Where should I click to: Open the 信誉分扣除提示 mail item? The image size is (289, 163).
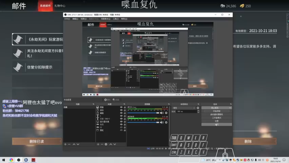pyautogui.click(x=38, y=67)
